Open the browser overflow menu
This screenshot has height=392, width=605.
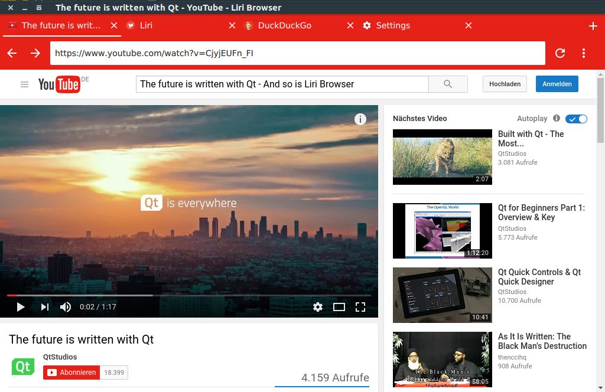(584, 53)
